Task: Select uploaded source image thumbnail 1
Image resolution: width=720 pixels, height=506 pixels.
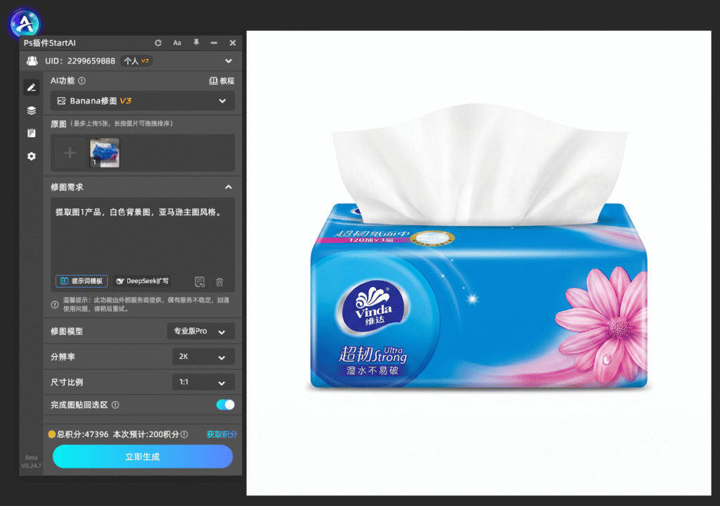Action: (104, 153)
